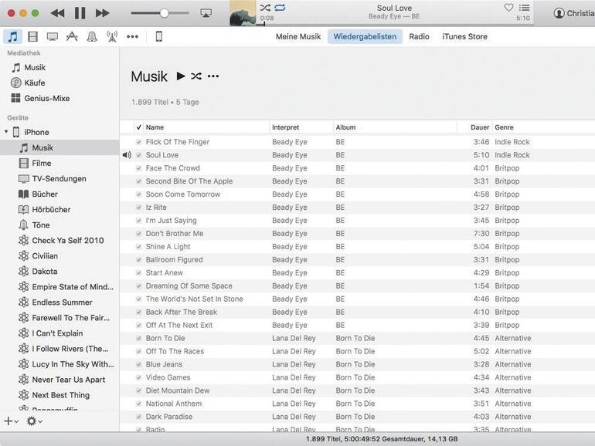595x446 pixels.
Task: Sort by the Album column
Action: (395, 127)
